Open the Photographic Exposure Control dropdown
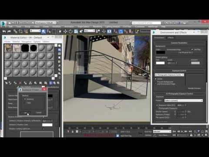The width and height of the screenshot is (209, 157). (169, 75)
